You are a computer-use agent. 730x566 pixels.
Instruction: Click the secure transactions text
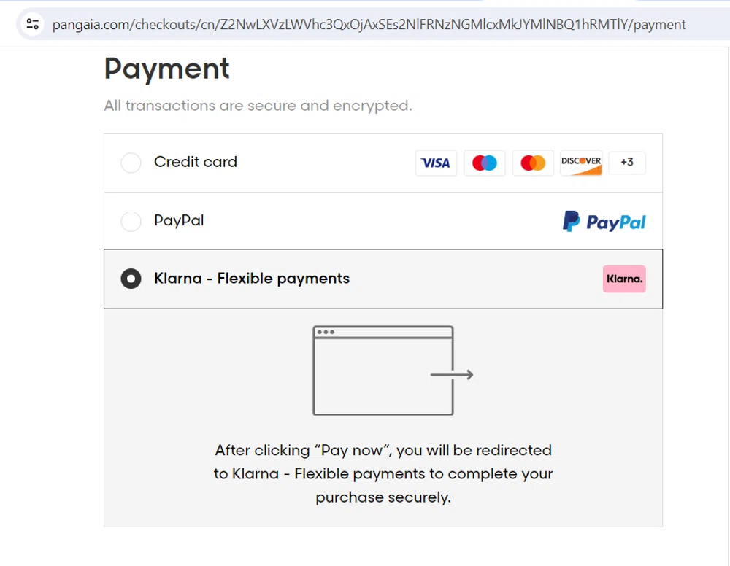point(256,105)
